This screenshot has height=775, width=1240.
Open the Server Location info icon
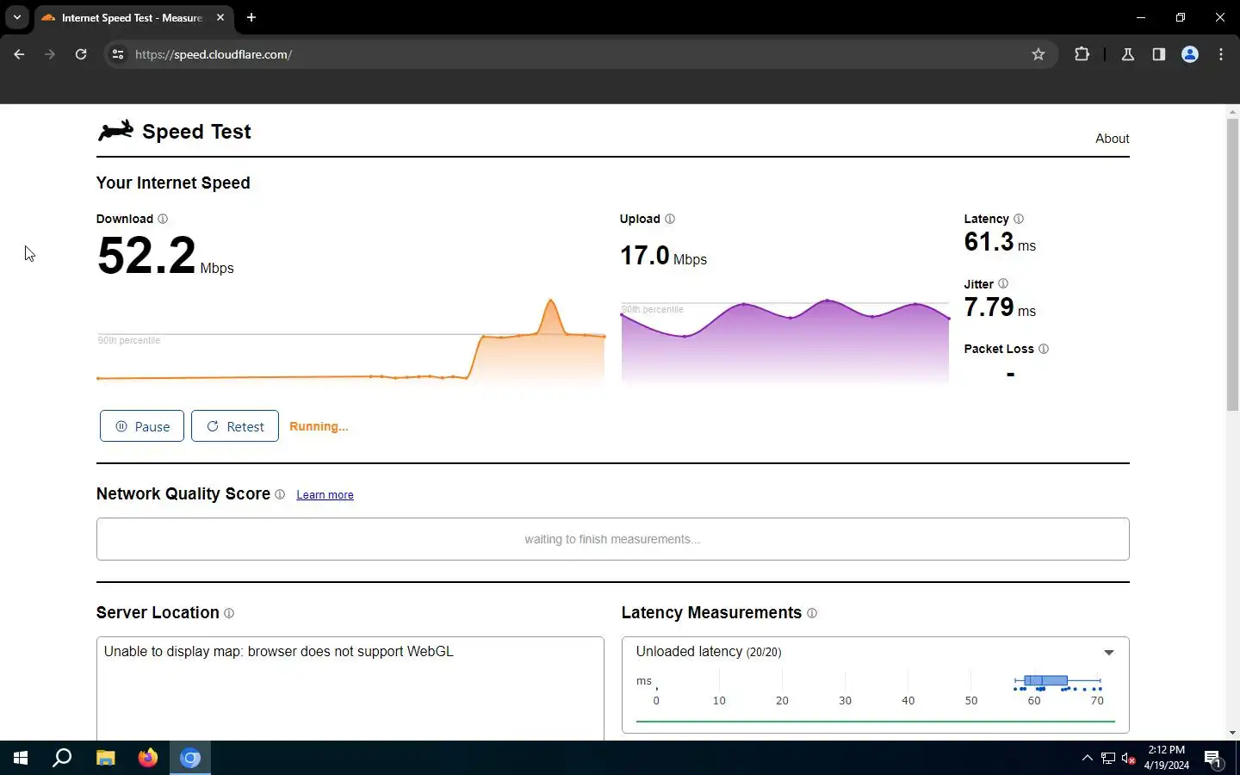[229, 613]
